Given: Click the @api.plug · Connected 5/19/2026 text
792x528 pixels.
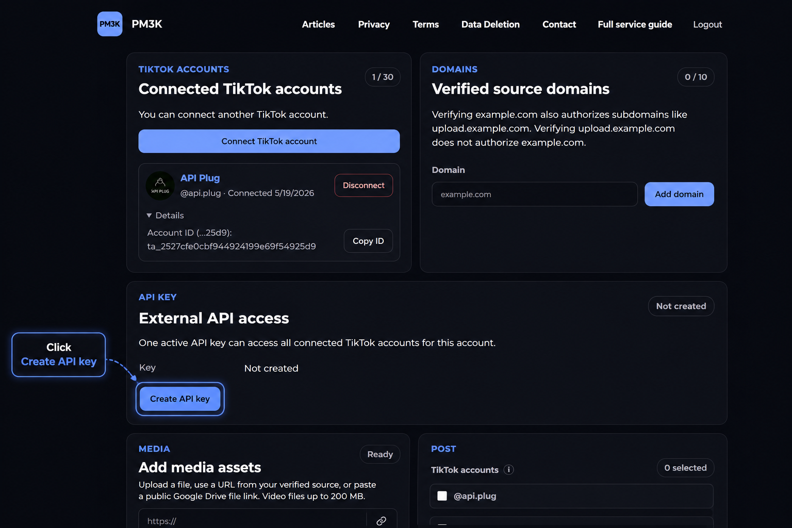Looking at the screenshot, I should point(247,193).
